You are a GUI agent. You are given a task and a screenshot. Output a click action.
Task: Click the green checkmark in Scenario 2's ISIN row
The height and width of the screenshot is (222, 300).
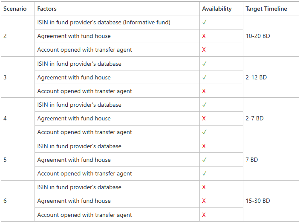click(205, 22)
